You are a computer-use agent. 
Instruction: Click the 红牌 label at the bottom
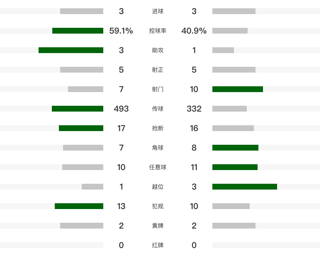[x=158, y=245]
